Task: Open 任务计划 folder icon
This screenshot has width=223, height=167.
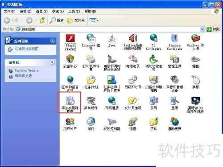Action: click(91, 80)
